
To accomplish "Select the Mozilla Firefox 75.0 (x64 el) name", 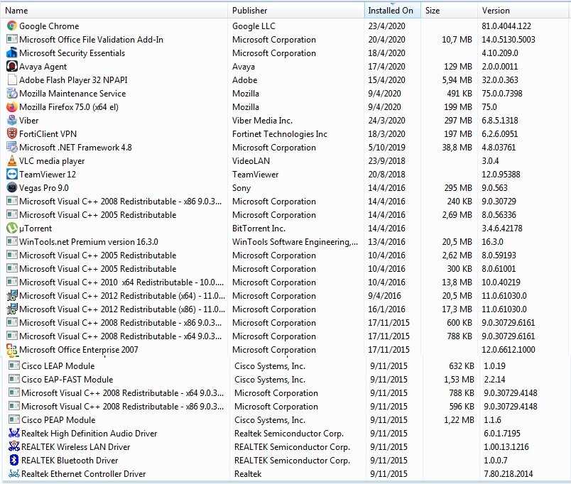I will pos(69,107).
